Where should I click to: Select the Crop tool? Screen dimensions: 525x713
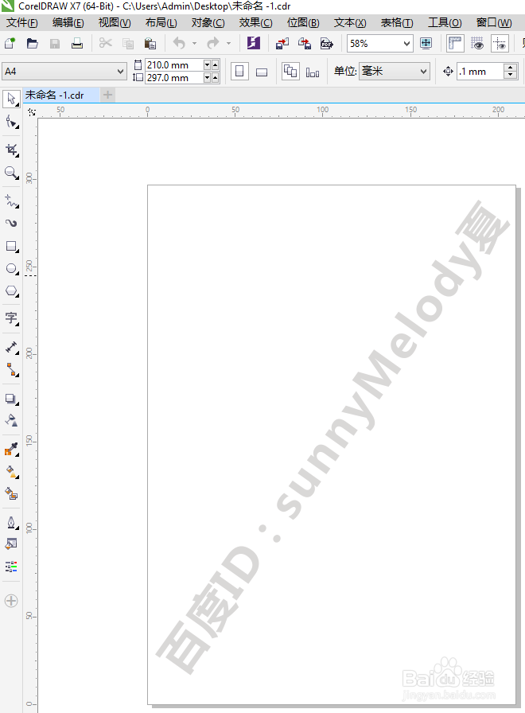pos(11,150)
